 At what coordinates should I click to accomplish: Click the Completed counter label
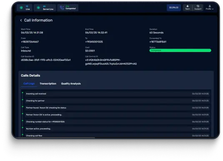pos(71,8)
